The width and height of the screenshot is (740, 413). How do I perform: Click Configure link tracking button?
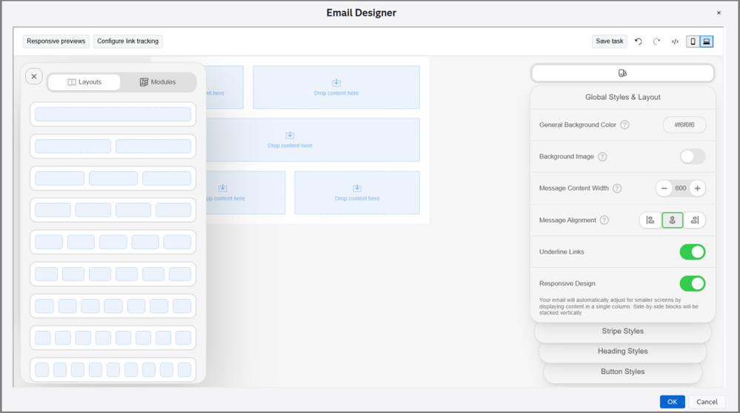pos(128,41)
